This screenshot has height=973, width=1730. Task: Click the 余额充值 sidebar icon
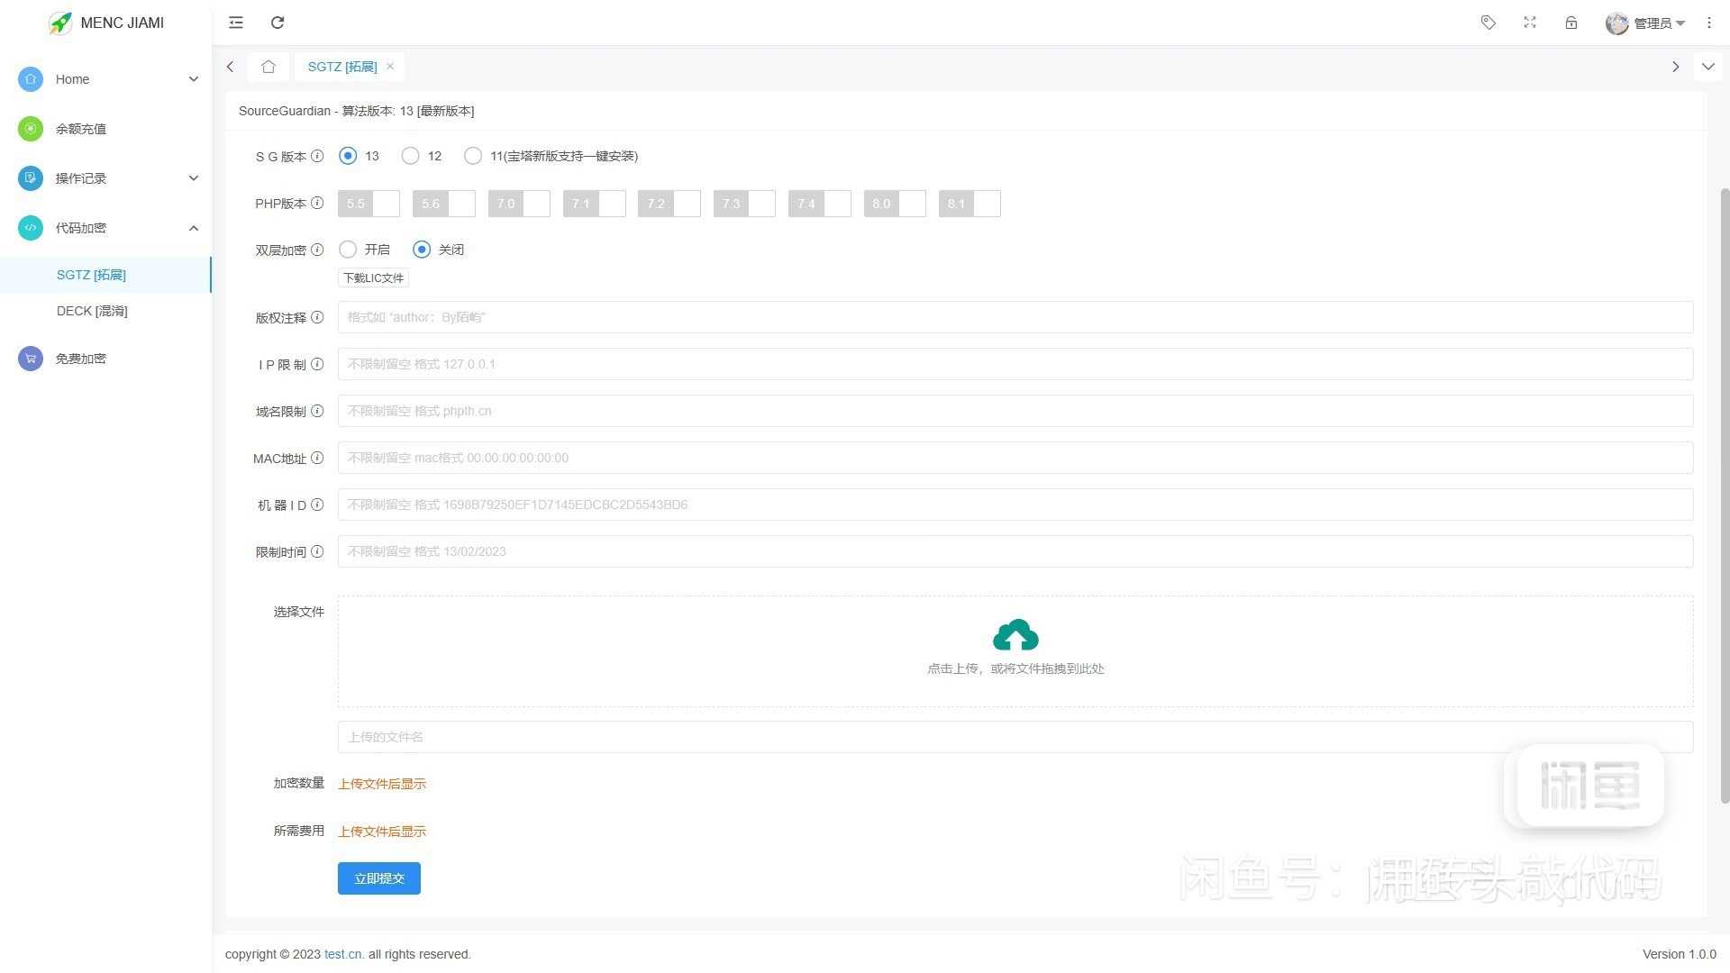coord(30,129)
